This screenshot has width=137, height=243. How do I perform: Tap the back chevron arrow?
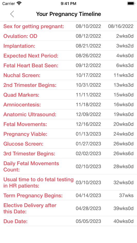click(x=12, y=14)
